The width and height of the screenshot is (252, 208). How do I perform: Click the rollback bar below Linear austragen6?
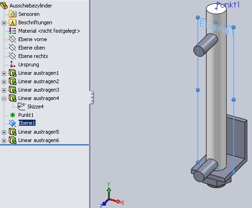click(44, 145)
